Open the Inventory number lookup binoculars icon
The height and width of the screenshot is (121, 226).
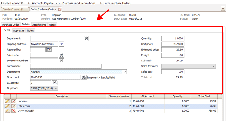(62, 60)
